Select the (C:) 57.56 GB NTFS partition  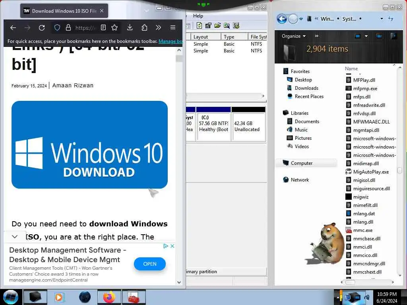[x=213, y=124]
